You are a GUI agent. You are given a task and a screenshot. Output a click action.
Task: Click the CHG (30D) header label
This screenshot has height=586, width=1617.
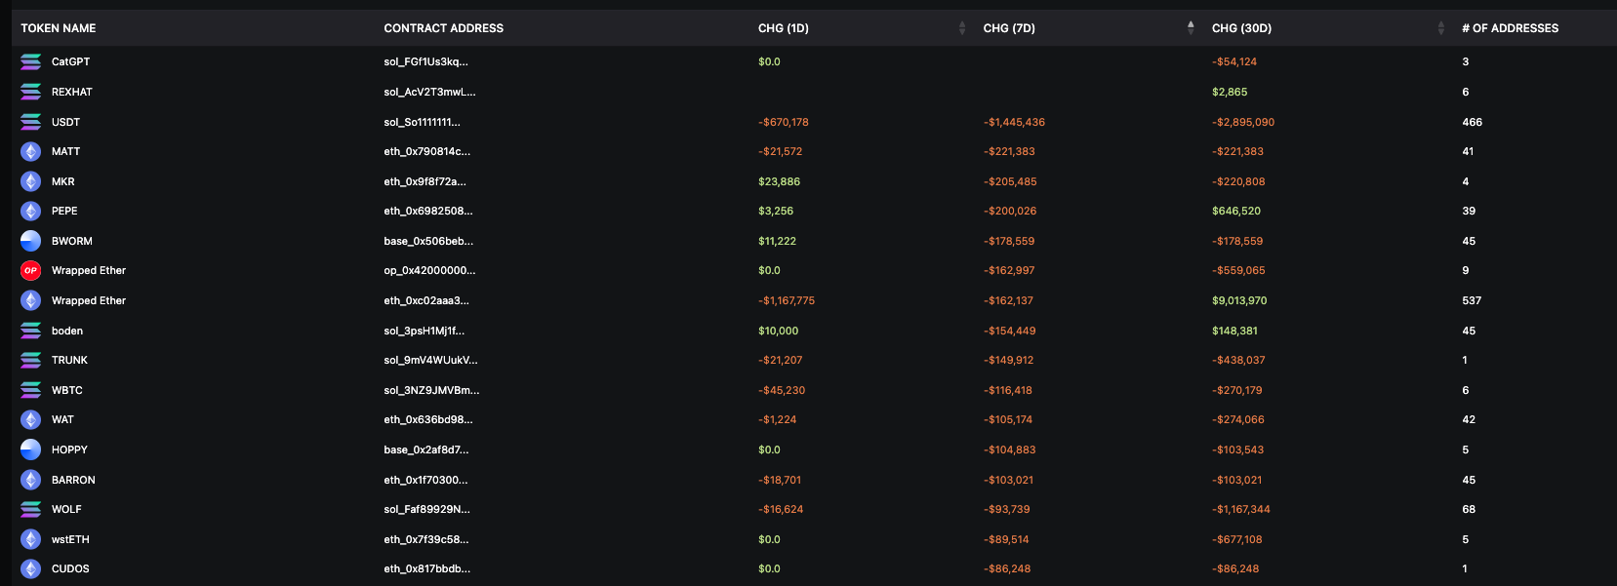click(x=1241, y=28)
